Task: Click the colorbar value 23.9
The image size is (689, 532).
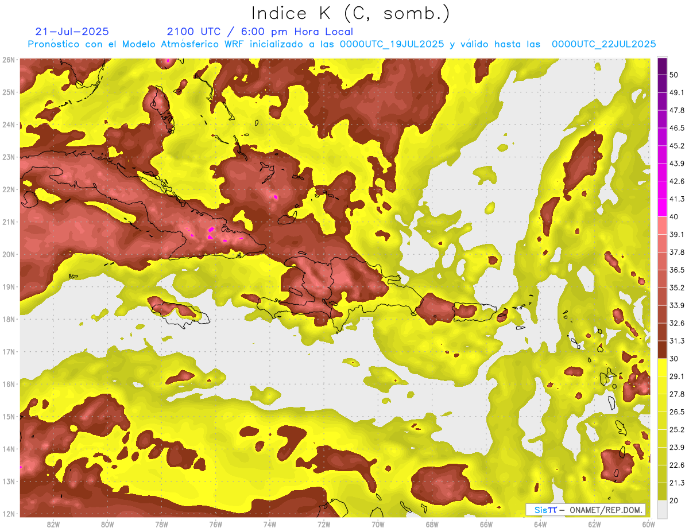Action: pos(677,448)
